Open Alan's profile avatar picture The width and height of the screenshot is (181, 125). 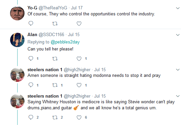[17, 40]
